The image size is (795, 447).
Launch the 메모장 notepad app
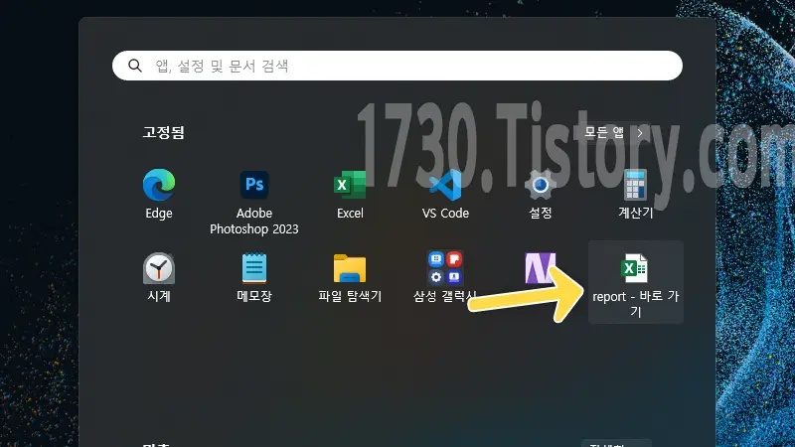click(x=254, y=278)
